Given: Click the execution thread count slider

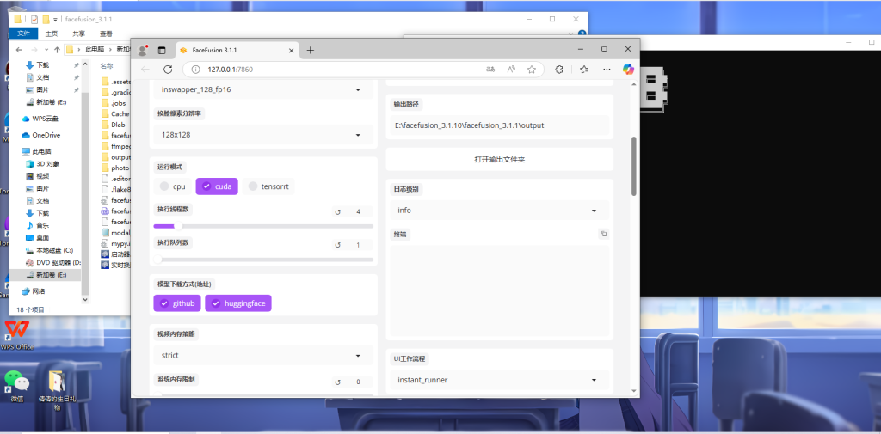Looking at the screenshot, I should 263,226.
